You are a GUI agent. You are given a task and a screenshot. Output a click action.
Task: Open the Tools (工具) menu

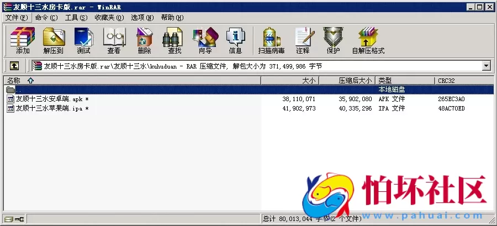click(x=76, y=18)
